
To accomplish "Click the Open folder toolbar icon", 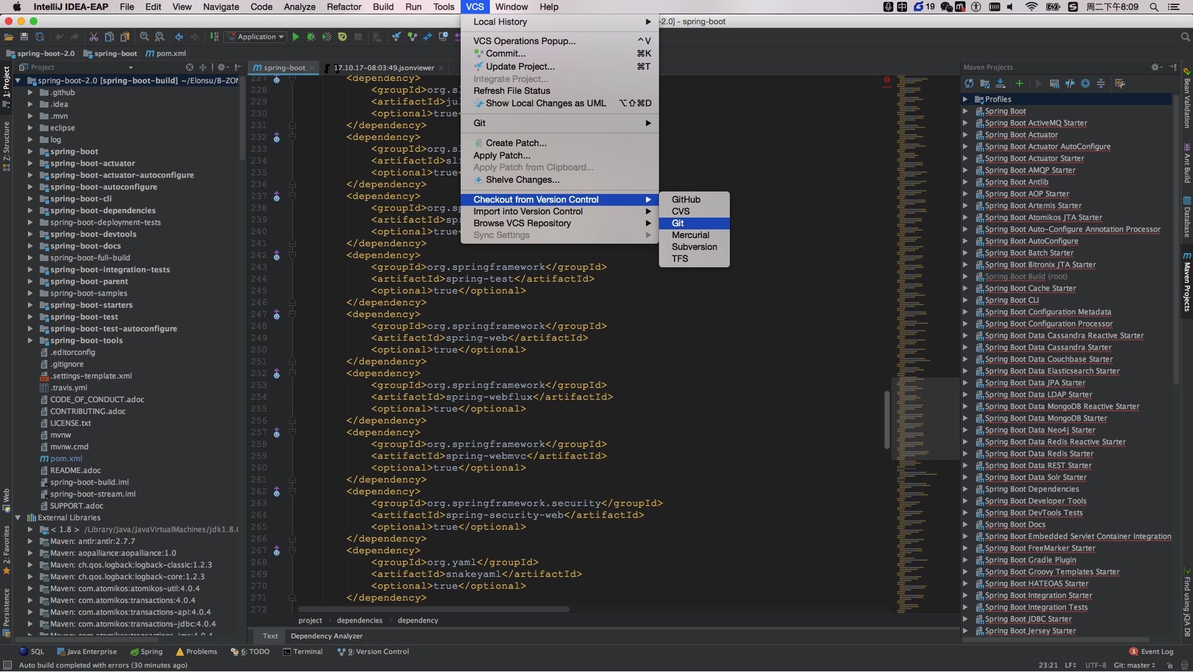I will 9,37.
